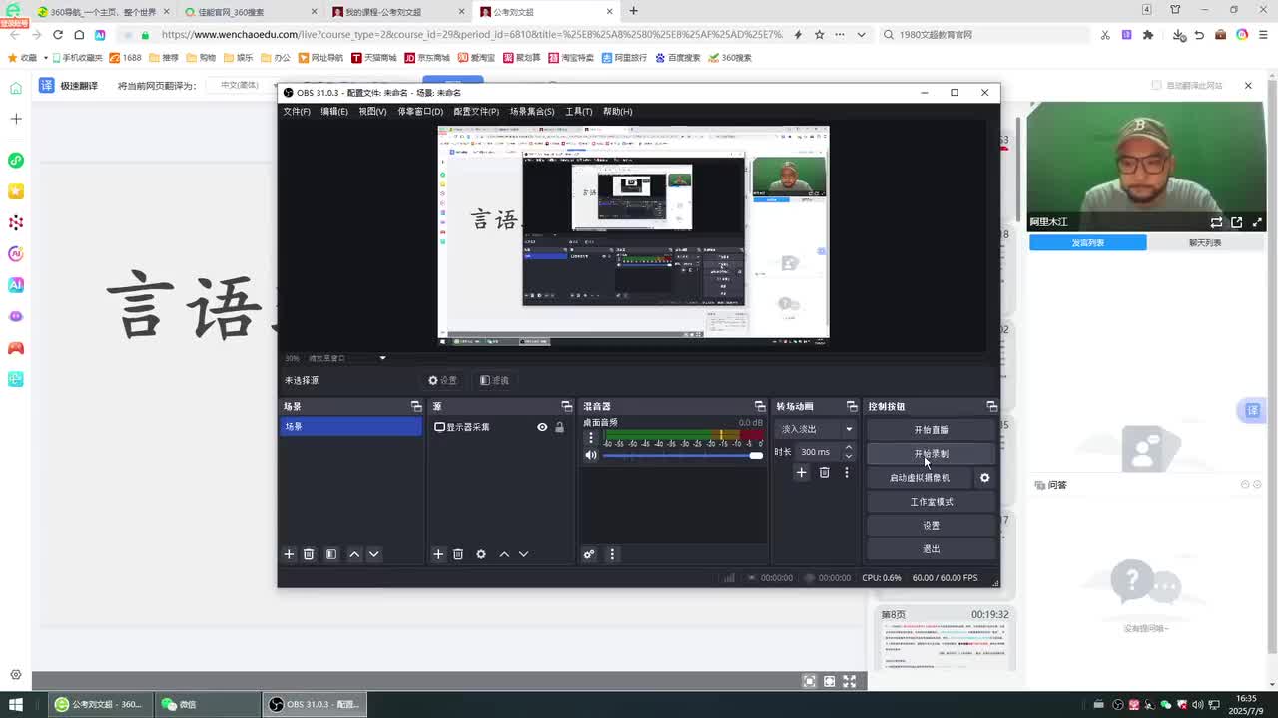The image size is (1278, 718).
Task: Open the 停靠窗口(D) menu in OBS
Action: point(420,111)
